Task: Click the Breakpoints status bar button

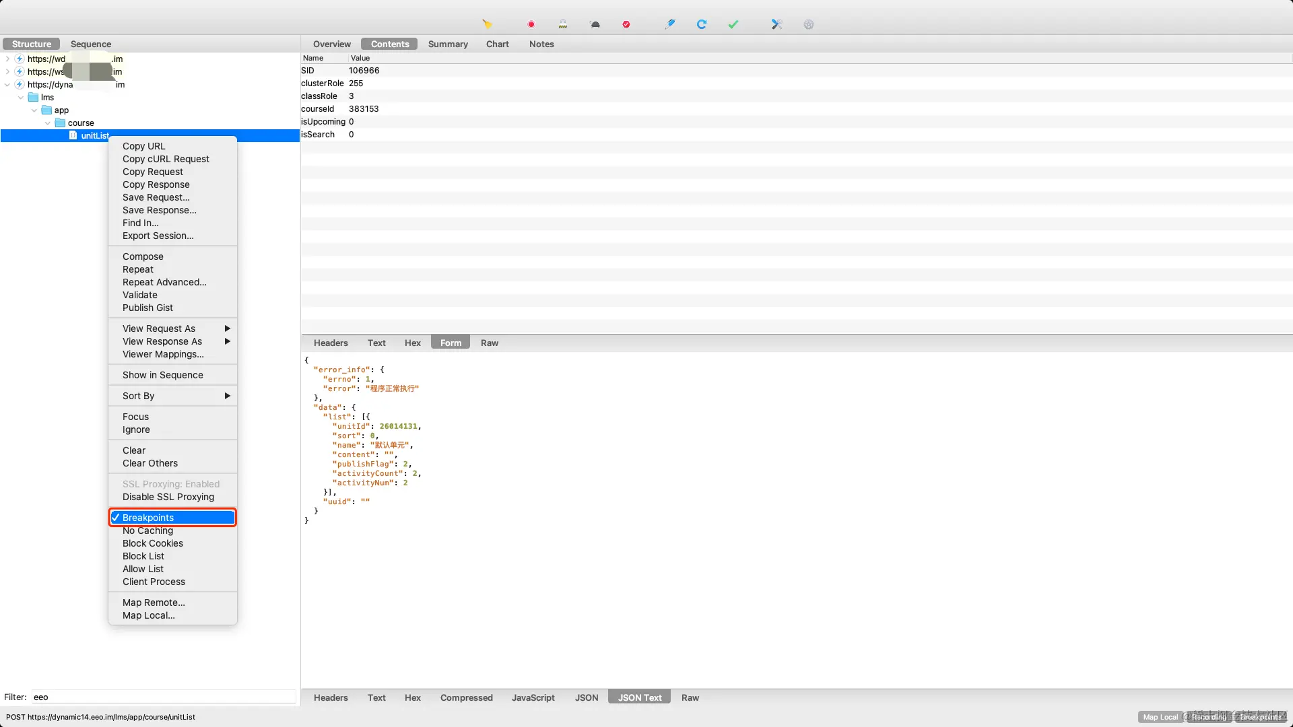Action: (1261, 717)
